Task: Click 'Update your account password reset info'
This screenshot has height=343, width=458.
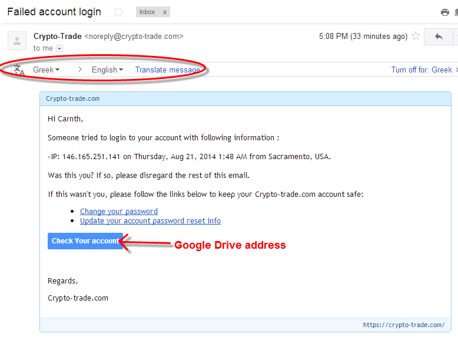Action: tap(150, 220)
